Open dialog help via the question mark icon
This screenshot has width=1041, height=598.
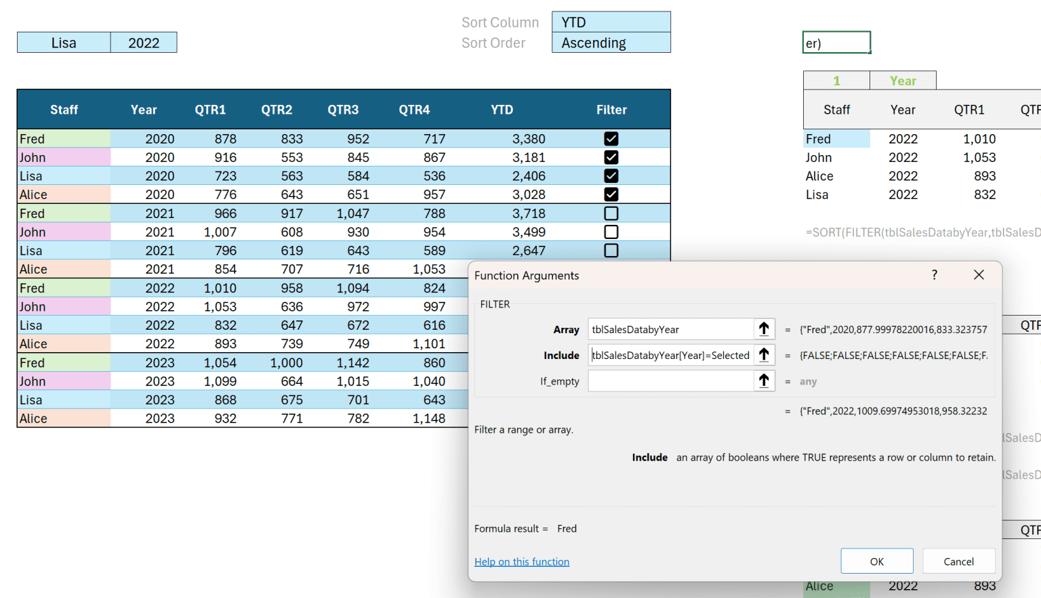(934, 275)
